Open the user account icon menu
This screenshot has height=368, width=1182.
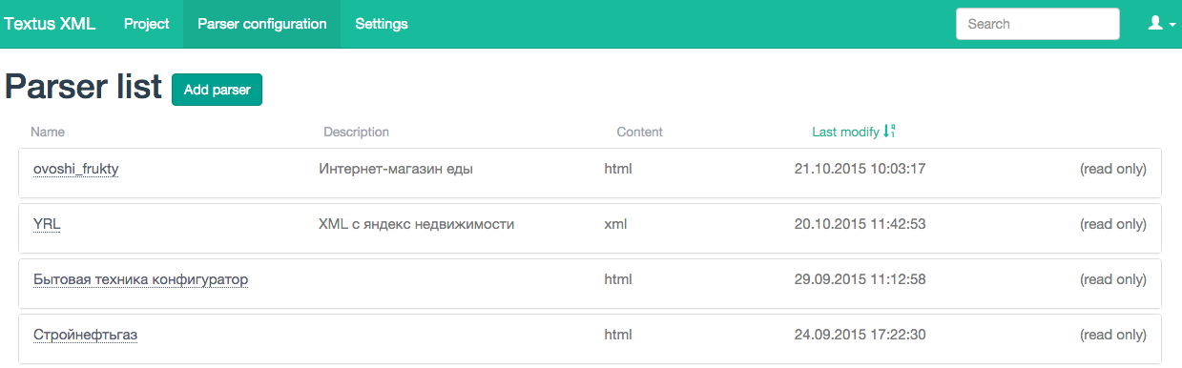[x=1155, y=24]
